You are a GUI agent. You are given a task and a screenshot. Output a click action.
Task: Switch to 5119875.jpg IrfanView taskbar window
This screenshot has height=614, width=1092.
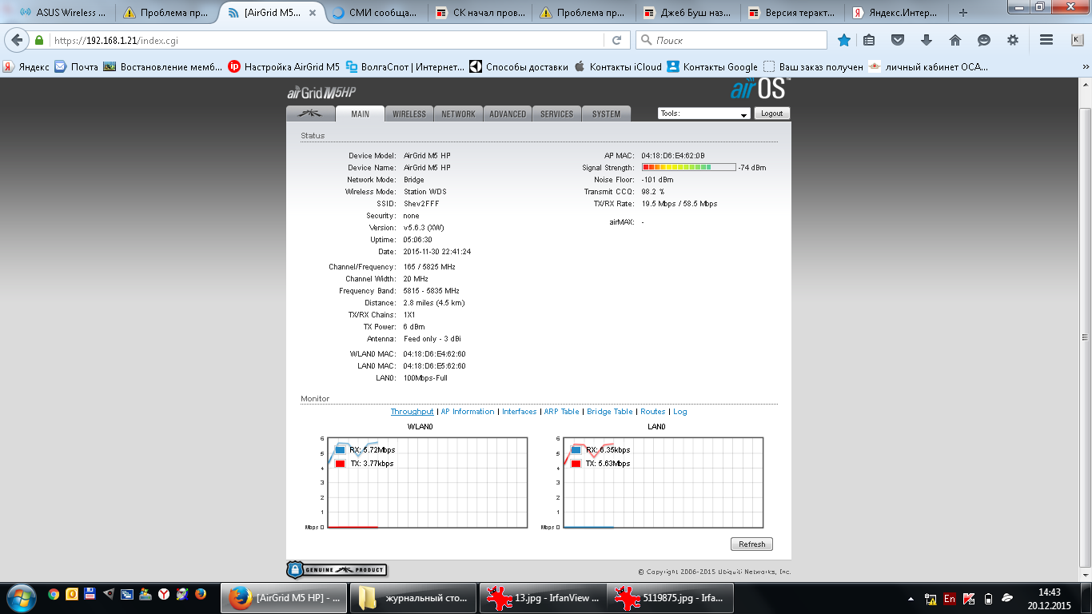coord(672,597)
